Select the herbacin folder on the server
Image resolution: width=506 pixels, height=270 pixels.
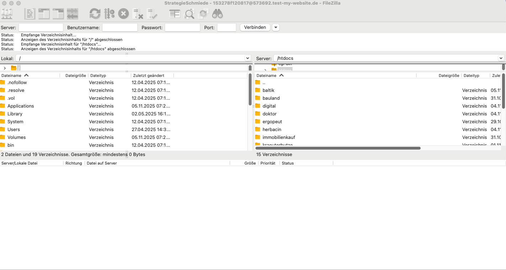click(272, 129)
